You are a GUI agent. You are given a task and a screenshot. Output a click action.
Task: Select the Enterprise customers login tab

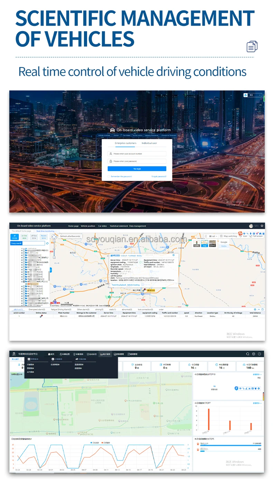(125, 143)
